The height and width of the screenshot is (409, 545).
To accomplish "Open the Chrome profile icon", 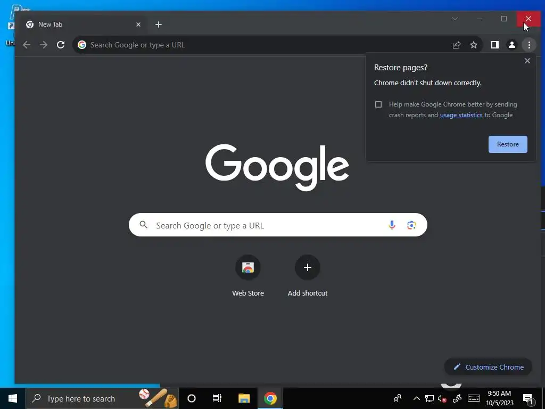I will (511, 45).
